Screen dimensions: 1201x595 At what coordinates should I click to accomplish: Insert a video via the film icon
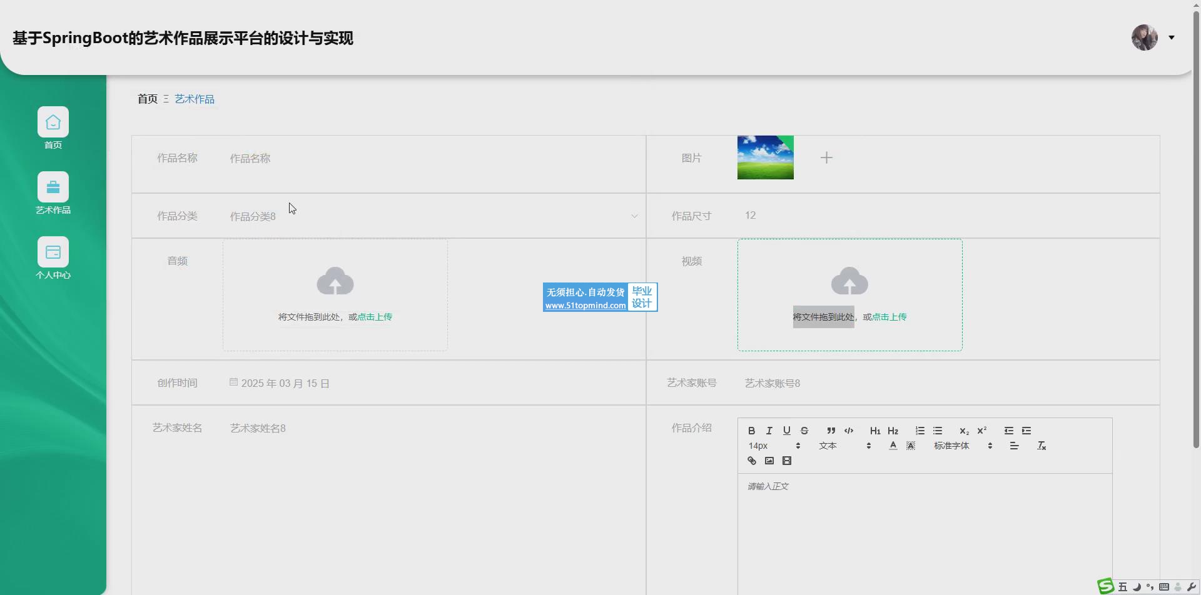(786, 461)
